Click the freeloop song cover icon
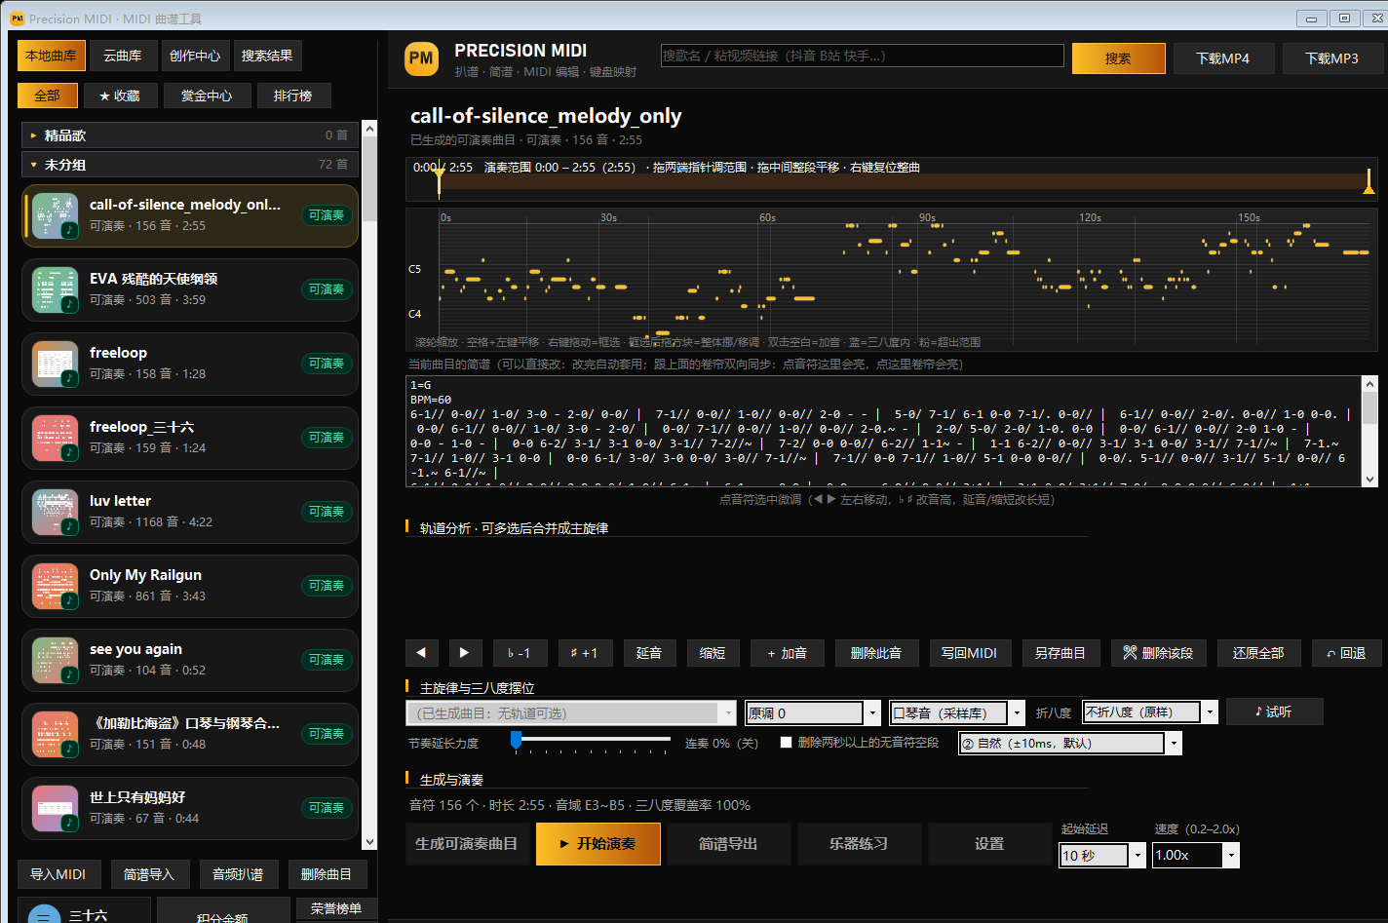The height and width of the screenshot is (923, 1388). point(55,364)
